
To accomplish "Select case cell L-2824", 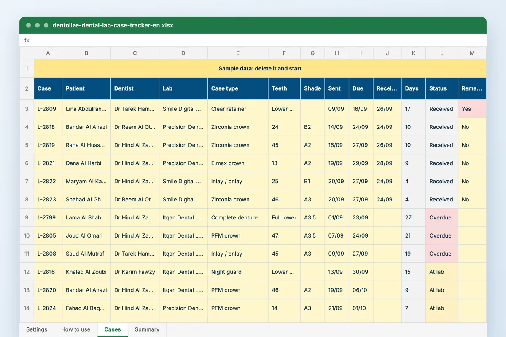I will tap(48, 308).
